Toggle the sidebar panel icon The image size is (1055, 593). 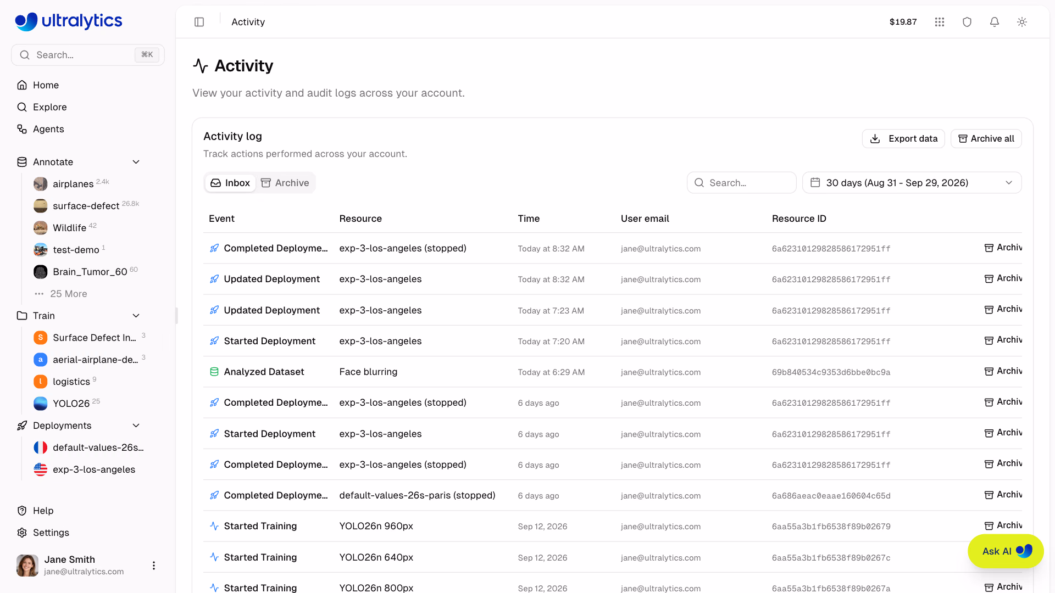(x=199, y=22)
